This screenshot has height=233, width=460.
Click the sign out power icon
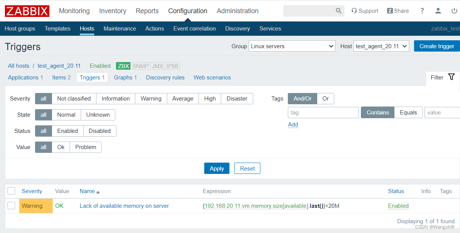tap(454, 11)
